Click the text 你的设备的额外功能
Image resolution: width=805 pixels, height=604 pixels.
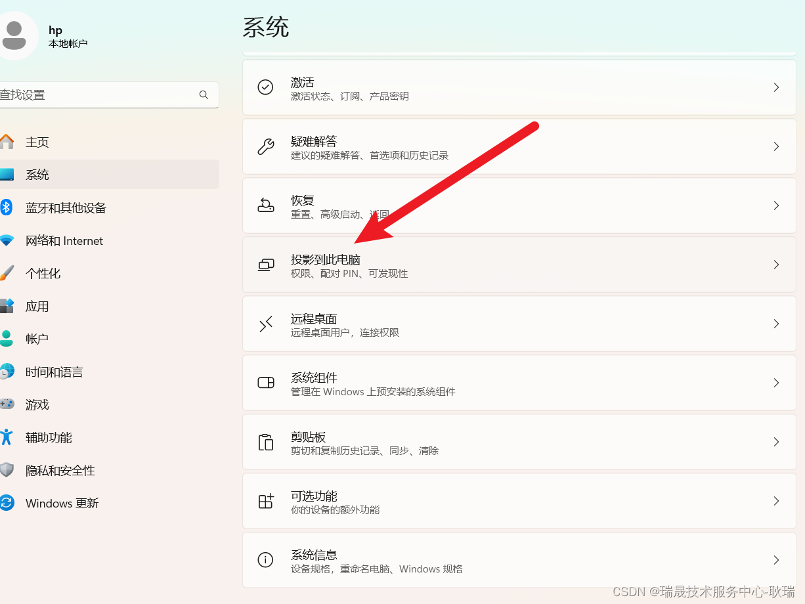tap(335, 510)
